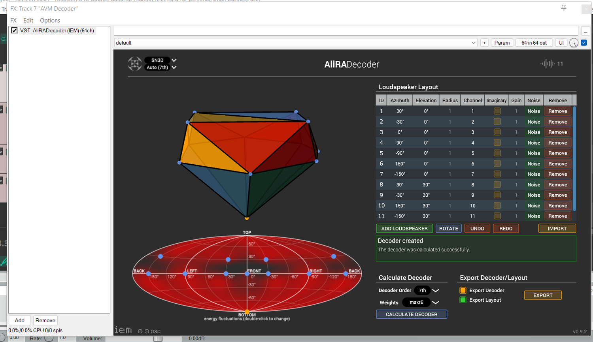Open the 64 in 64 out routing button

[534, 43]
